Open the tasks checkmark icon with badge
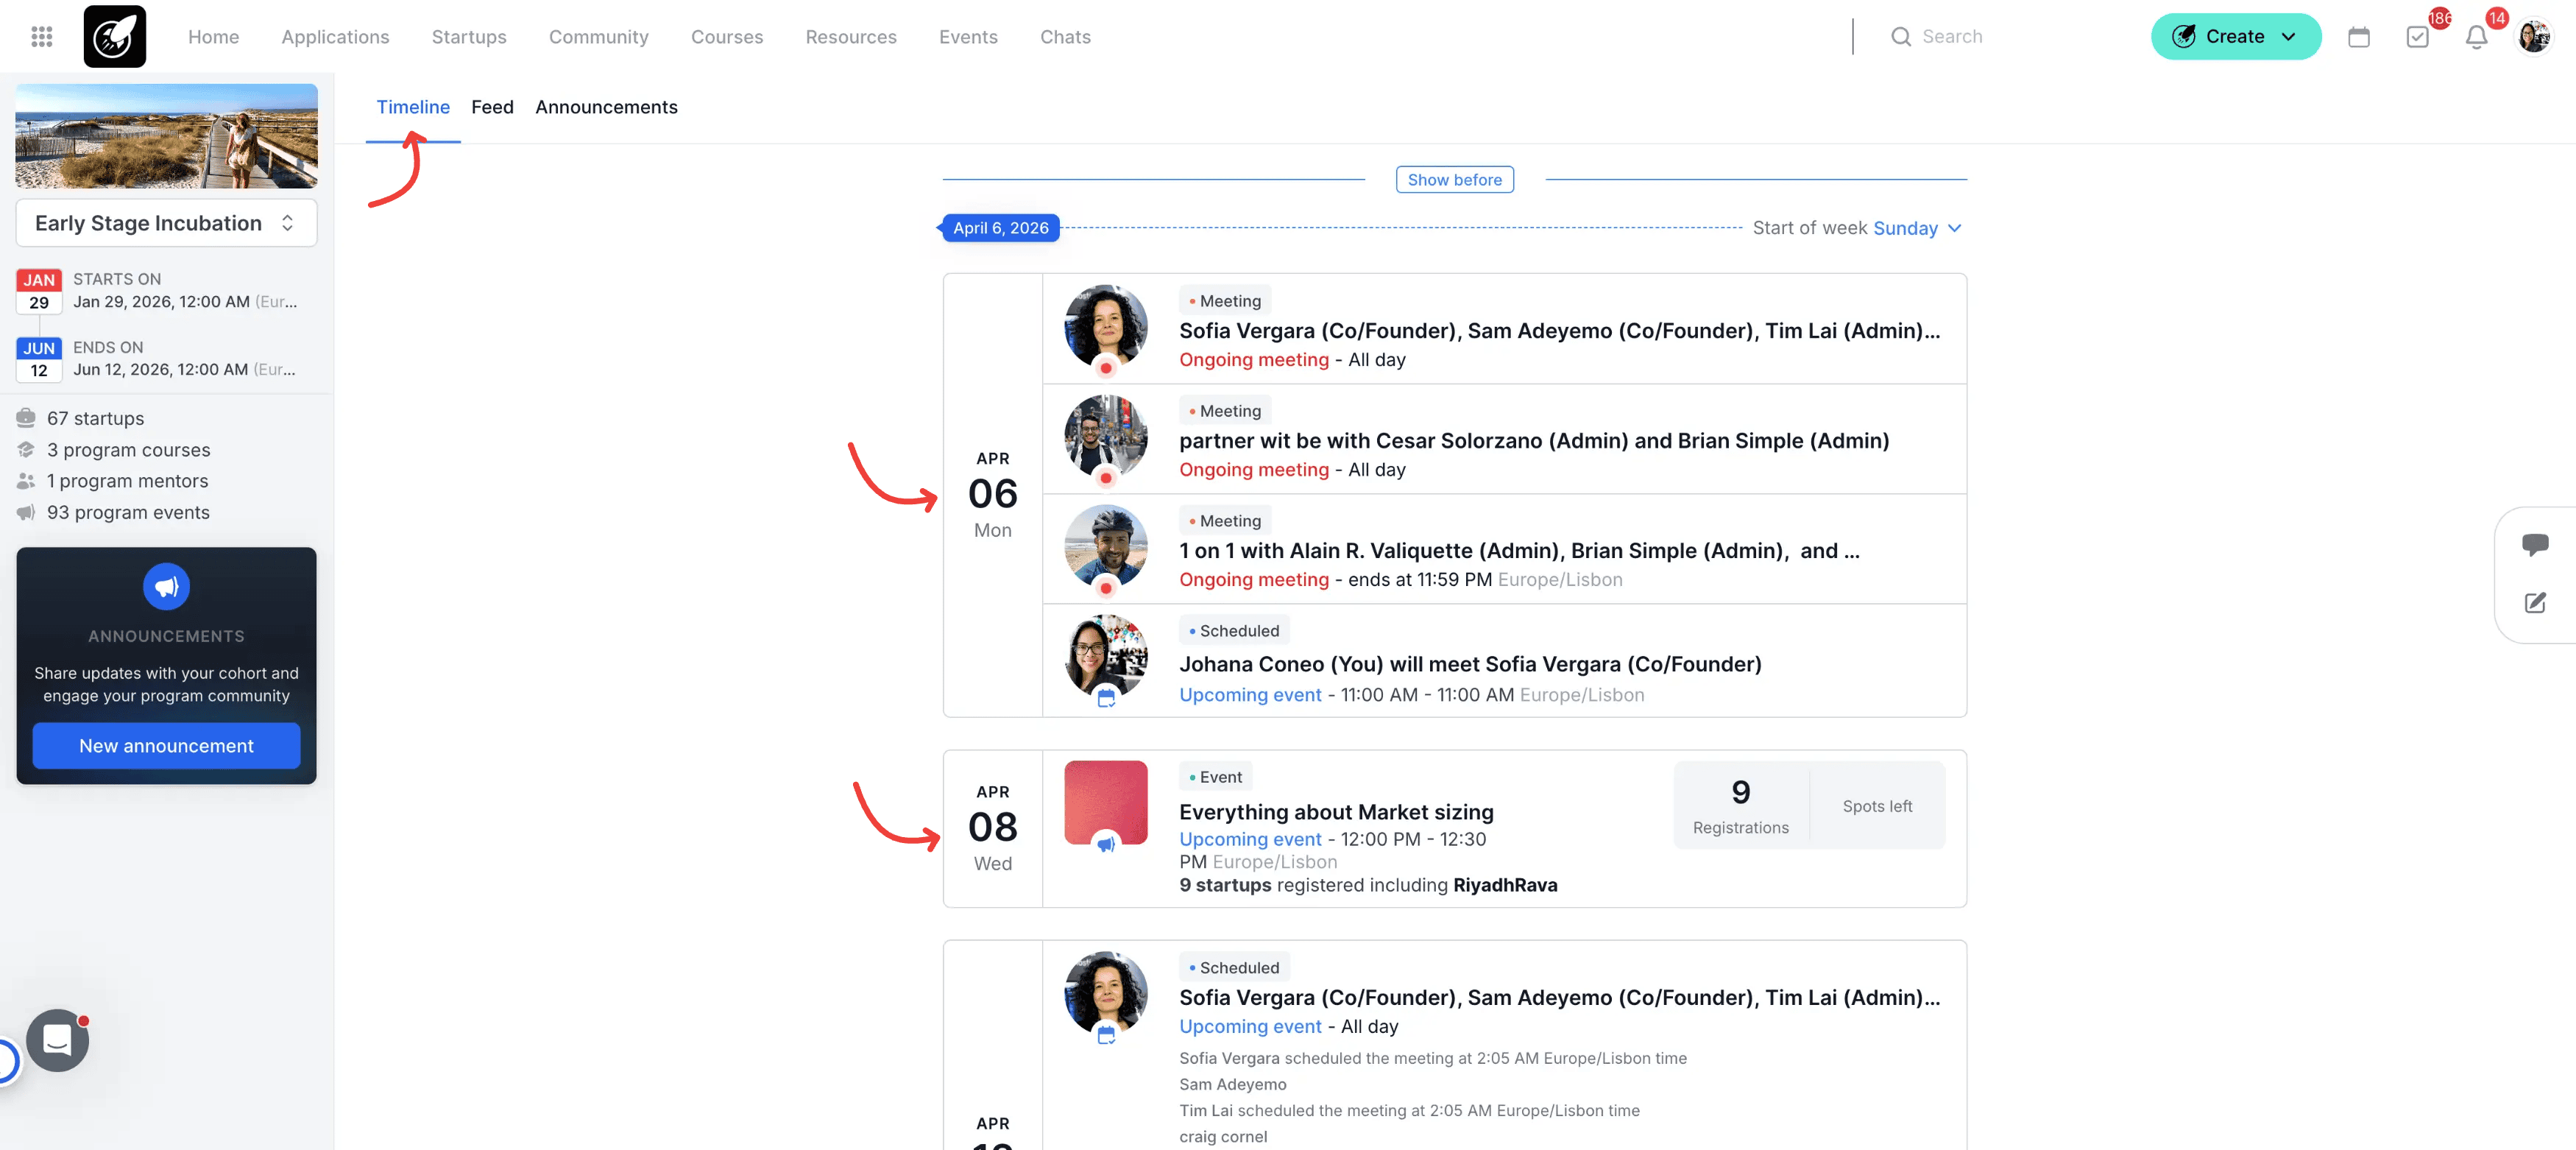 point(2417,37)
